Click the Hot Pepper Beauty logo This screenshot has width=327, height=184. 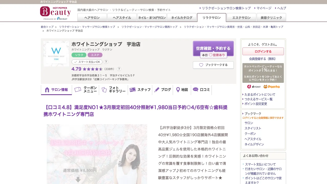tap(55, 13)
